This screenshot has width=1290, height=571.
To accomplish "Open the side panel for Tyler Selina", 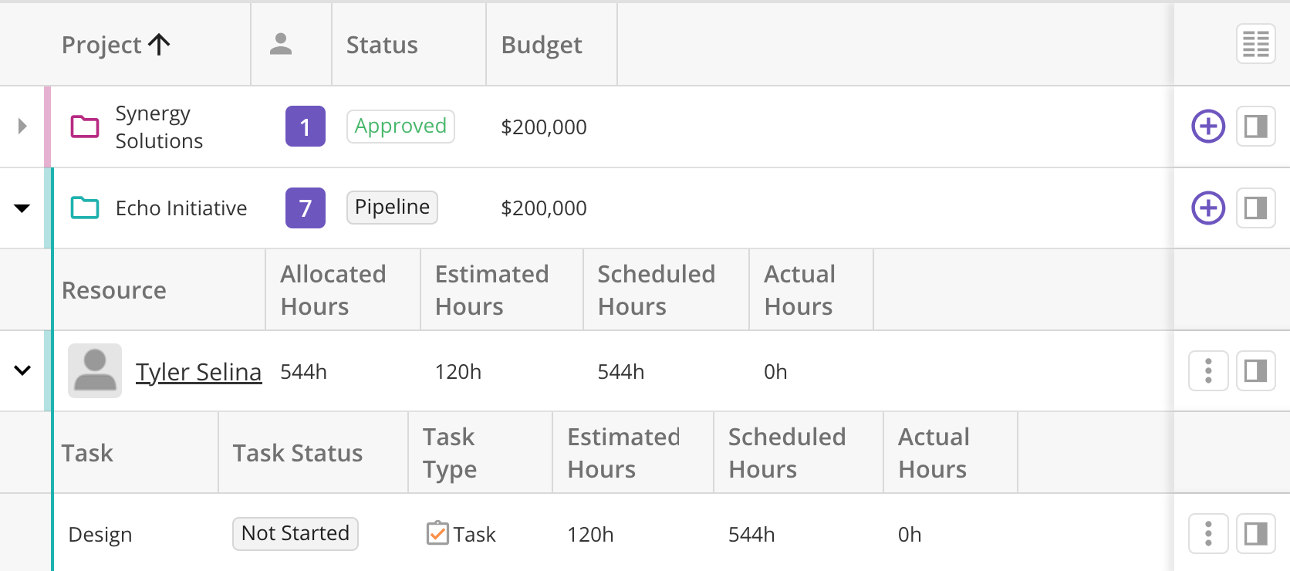I will coord(1255,371).
